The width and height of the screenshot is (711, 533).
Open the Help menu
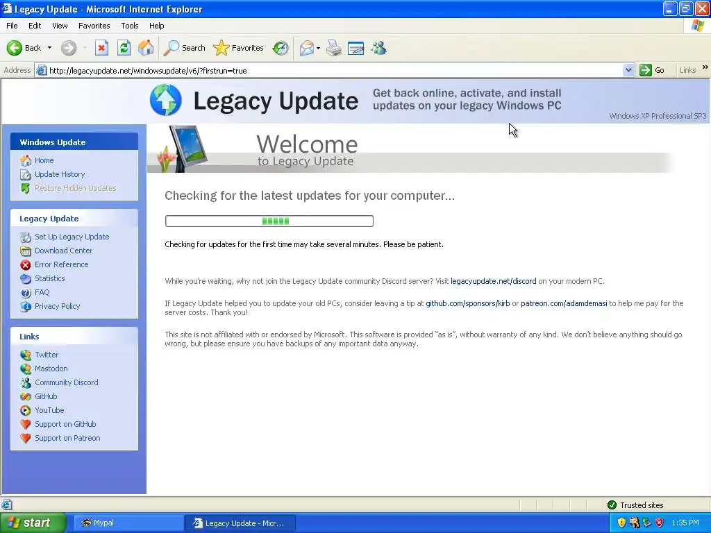(x=156, y=26)
